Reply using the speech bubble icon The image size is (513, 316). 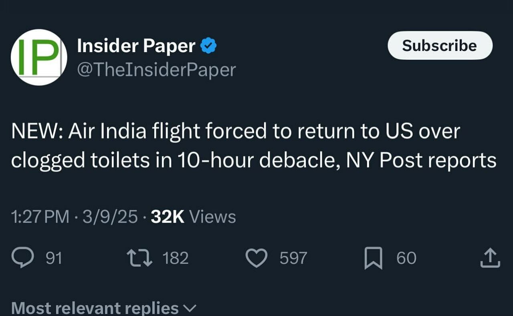22,258
